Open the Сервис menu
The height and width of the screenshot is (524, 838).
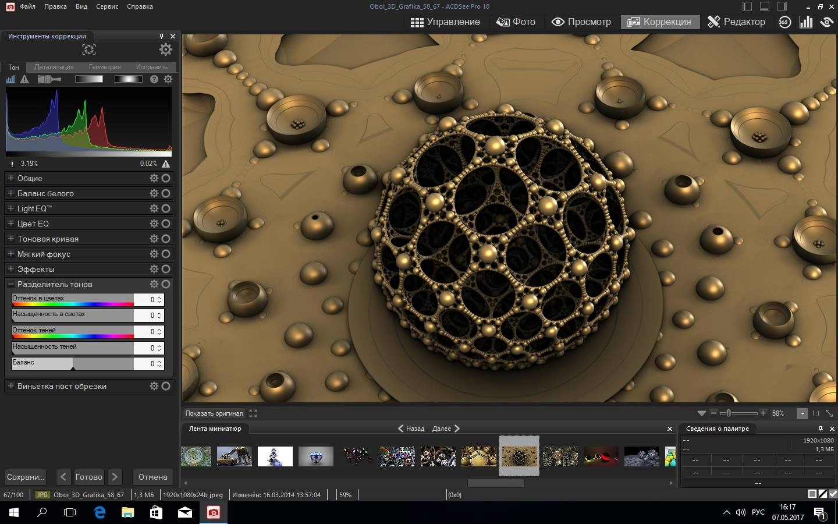pyautogui.click(x=107, y=6)
